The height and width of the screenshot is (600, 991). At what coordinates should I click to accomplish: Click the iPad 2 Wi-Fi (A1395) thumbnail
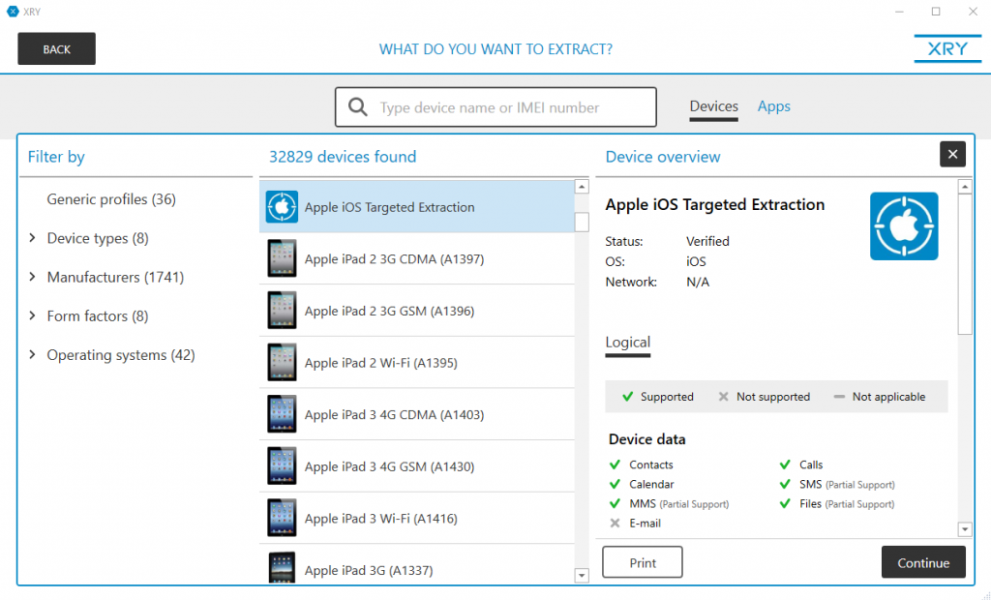tap(282, 362)
